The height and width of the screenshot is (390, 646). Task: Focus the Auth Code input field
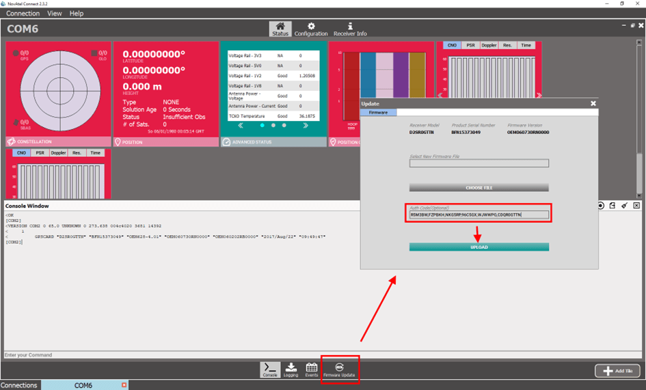[x=479, y=214]
